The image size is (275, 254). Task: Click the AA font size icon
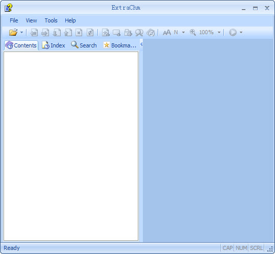(167, 33)
